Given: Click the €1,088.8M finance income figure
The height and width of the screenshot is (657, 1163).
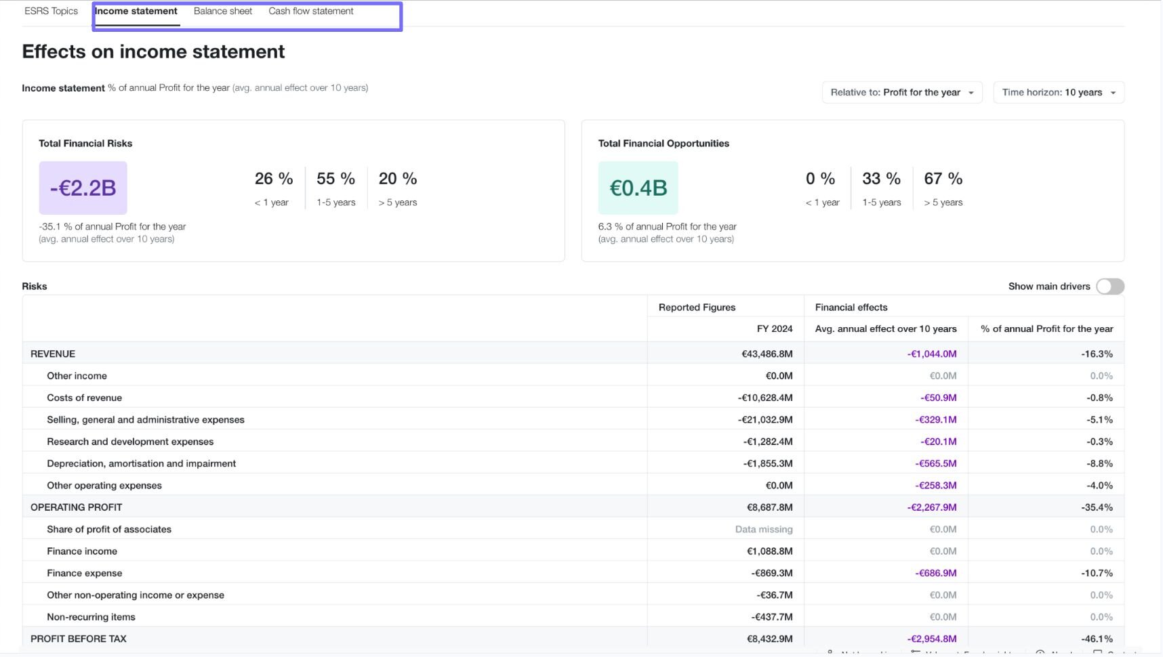Looking at the screenshot, I should tap(770, 551).
